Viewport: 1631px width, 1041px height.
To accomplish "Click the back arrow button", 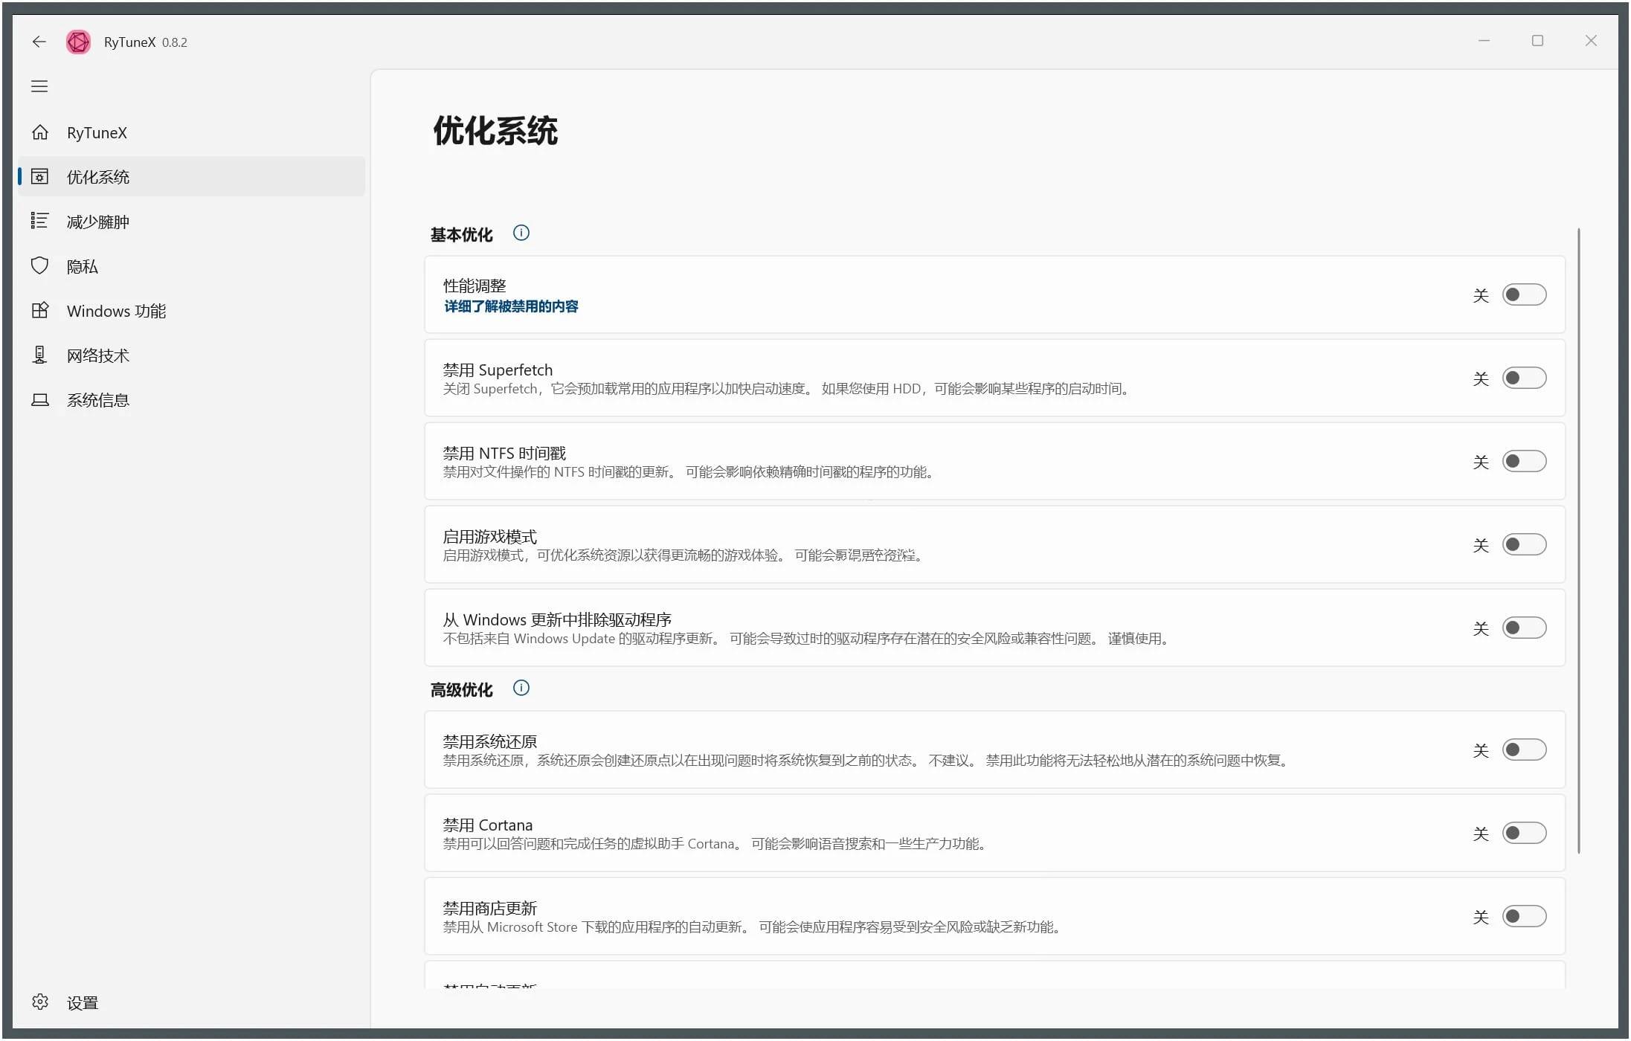I will pyautogui.click(x=39, y=42).
